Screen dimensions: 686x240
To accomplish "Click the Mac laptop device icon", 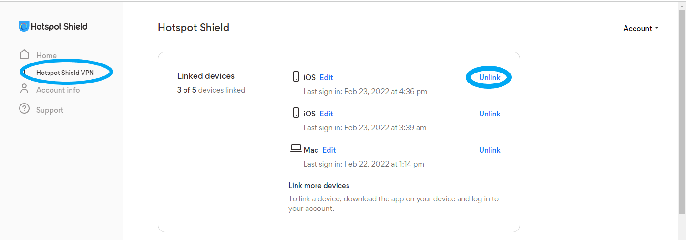I will click(x=296, y=148).
